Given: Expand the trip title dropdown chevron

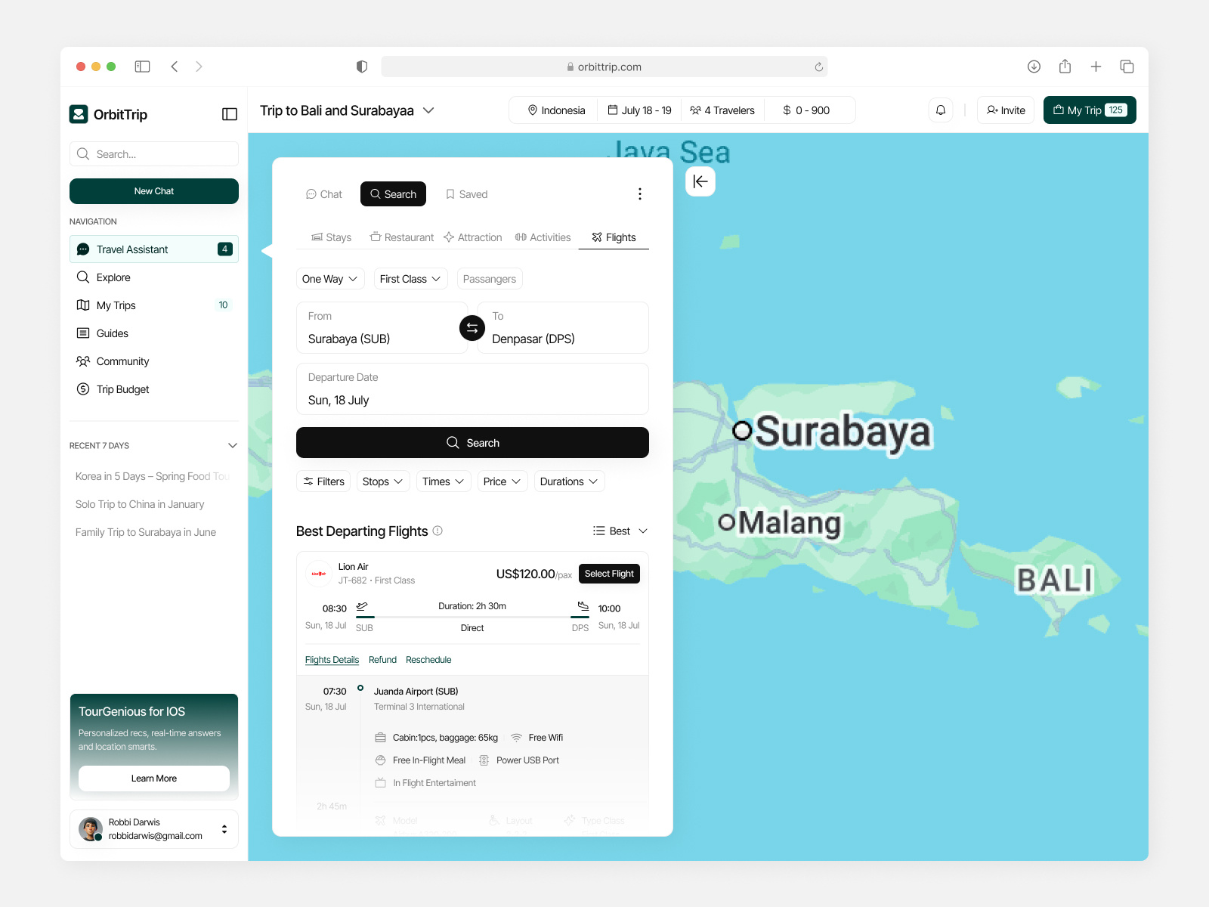Looking at the screenshot, I should (x=428, y=110).
